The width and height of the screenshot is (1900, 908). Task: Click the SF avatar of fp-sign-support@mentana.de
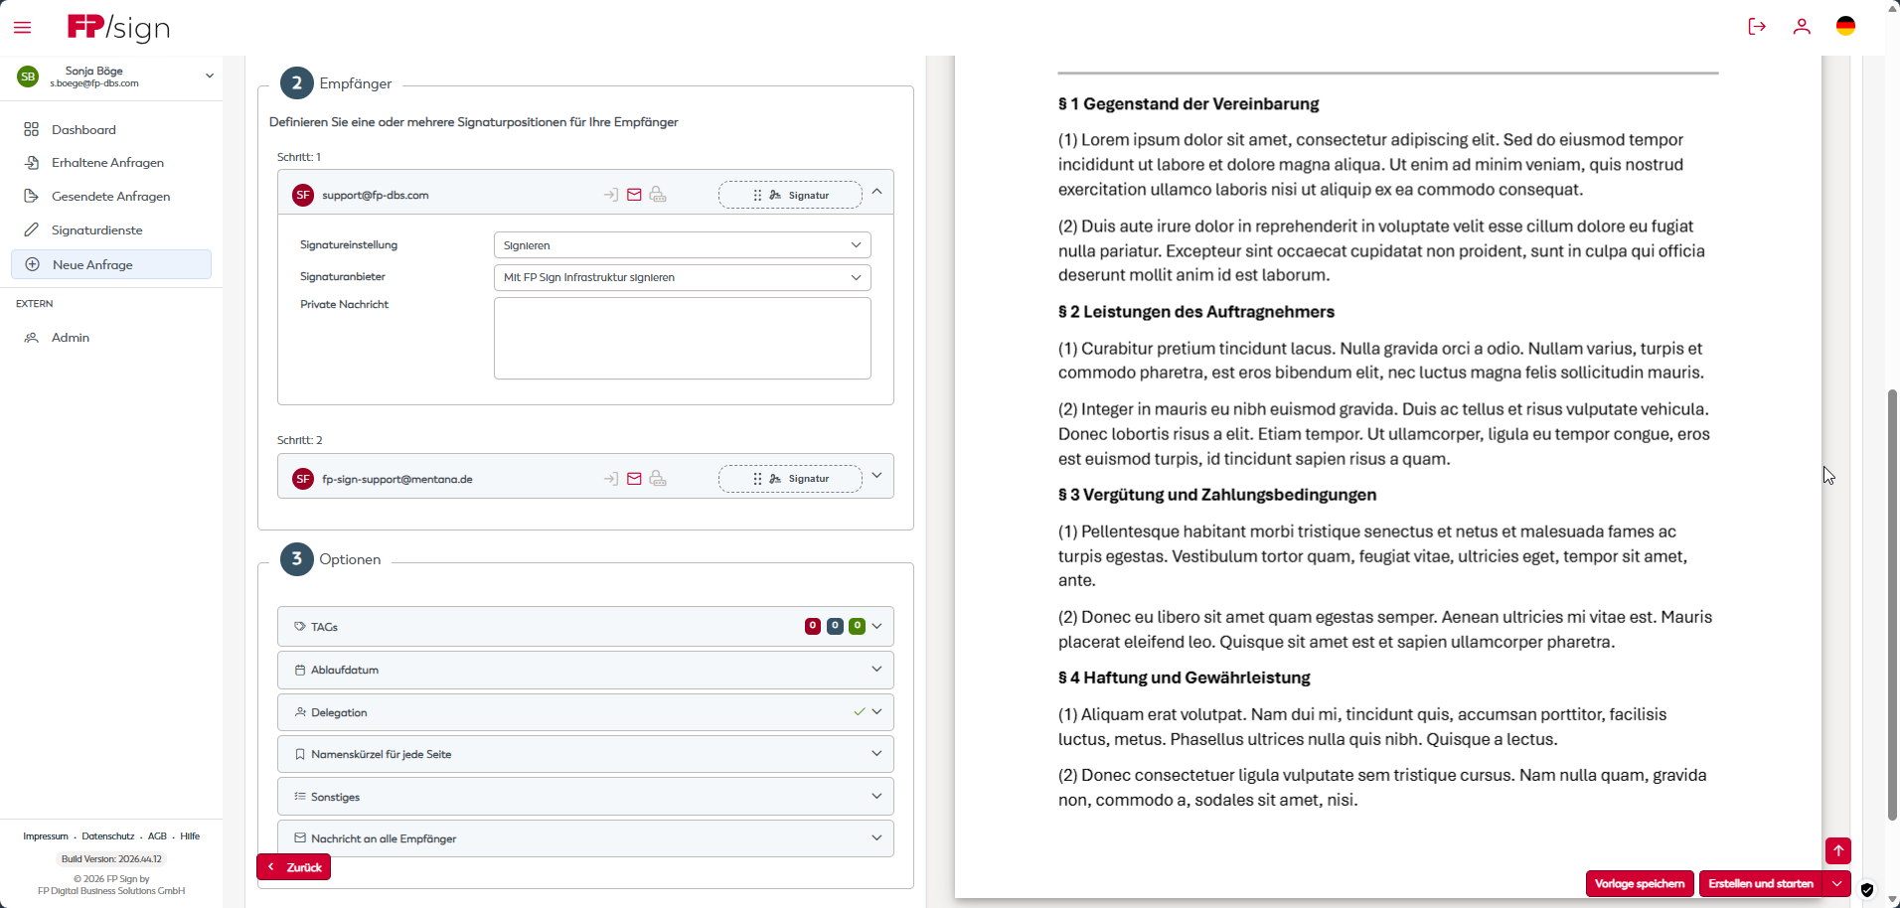(x=303, y=479)
